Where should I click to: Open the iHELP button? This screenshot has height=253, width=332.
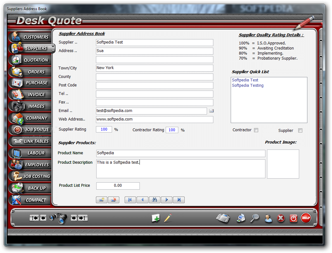click(306, 218)
